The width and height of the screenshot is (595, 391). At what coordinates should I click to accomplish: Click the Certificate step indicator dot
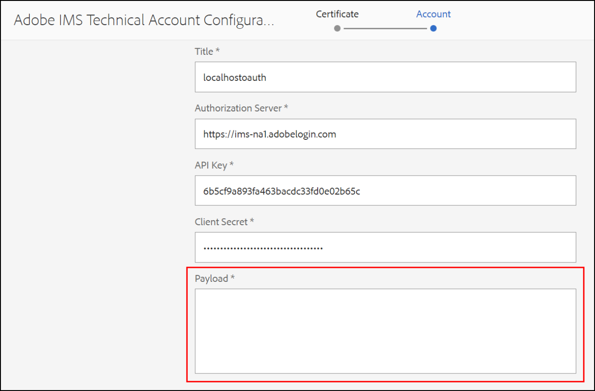coord(337,28)
